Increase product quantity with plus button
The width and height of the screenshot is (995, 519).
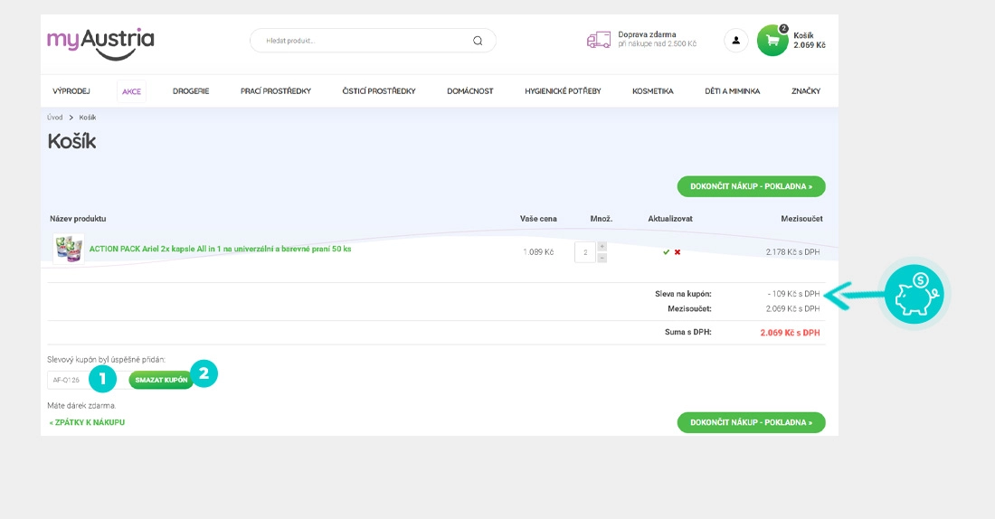tap(602, 246)
